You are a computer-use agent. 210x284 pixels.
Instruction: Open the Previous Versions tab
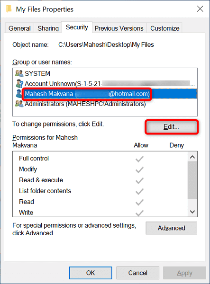click(119, 28)
